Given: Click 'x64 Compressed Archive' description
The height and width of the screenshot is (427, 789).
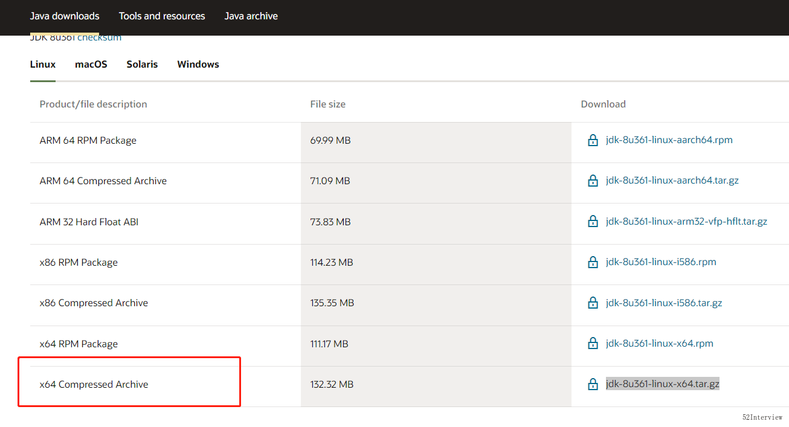Looking at the screenshot, I should [x=94, y=384].
